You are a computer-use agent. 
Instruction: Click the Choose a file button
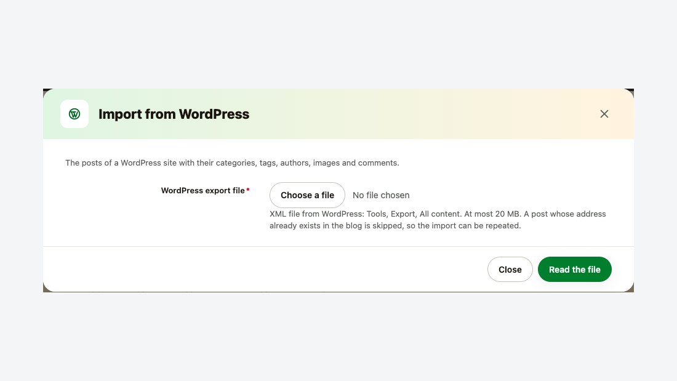(307, 195)
